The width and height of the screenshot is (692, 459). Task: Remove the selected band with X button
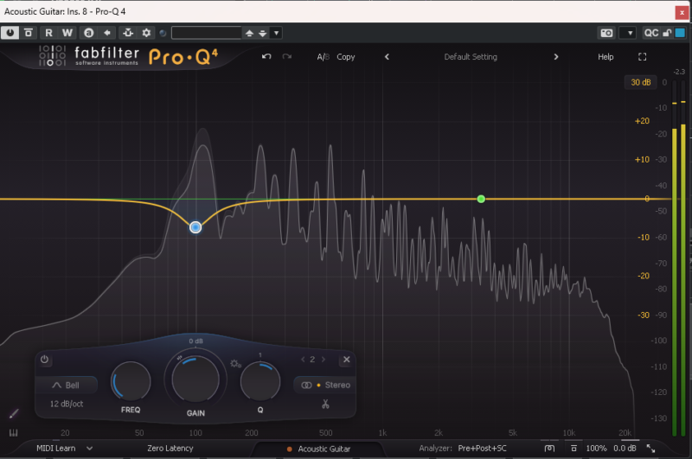coord(346,360)
